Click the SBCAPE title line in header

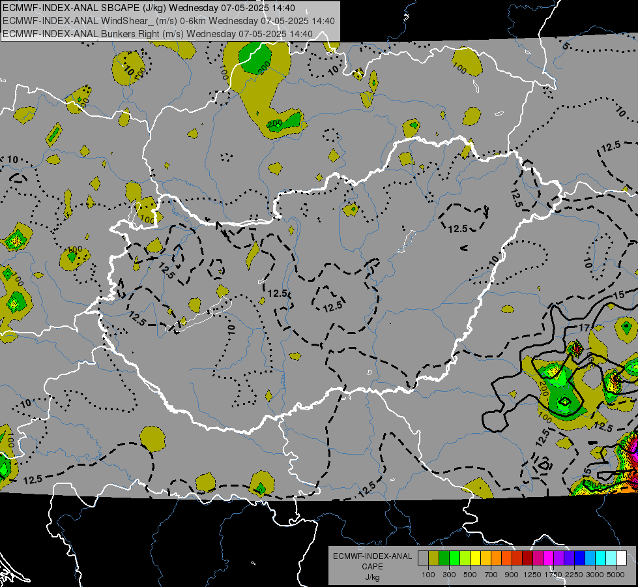pyautogui.click(x=149, y=8)
